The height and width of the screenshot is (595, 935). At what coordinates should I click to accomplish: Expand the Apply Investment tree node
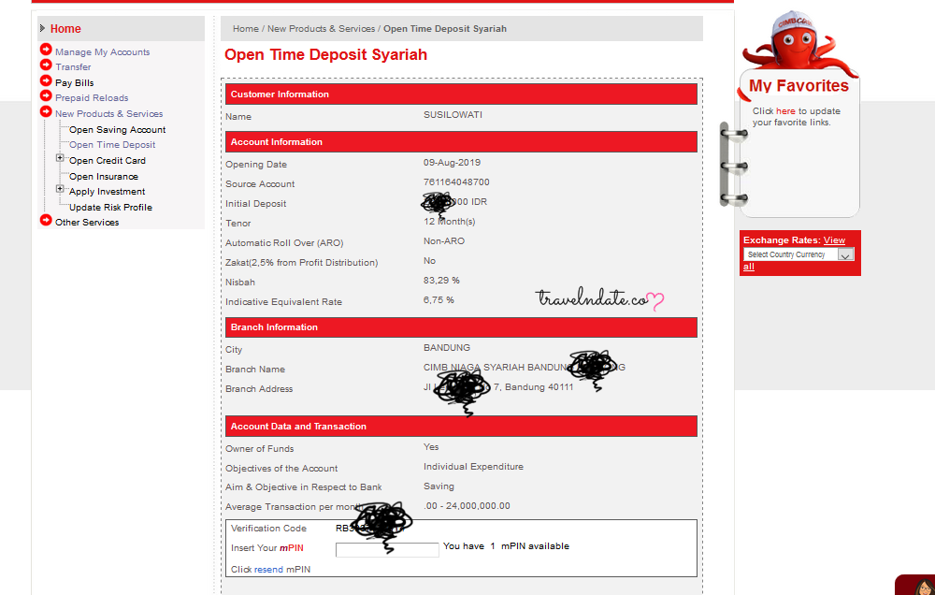click(60, 189)
